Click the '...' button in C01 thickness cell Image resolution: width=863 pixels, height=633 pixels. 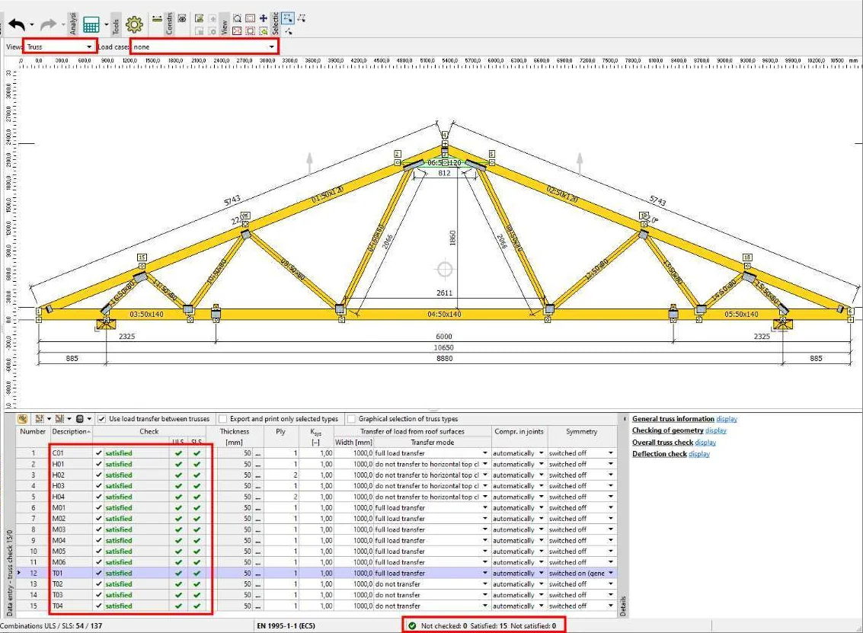(x=257, y=453)
